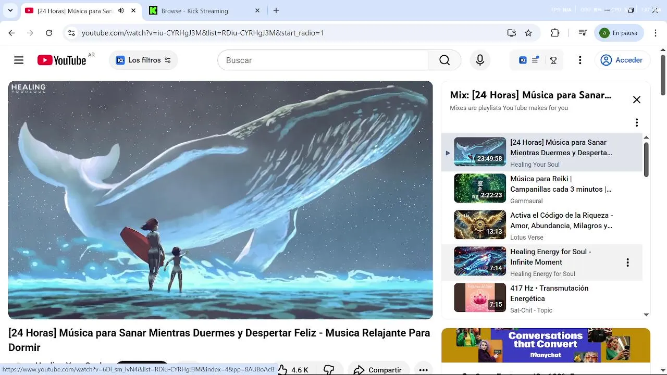Viewport: 667px width, 375px height.
Task: Open YouTube settings three-dot menu
Action: pos(580,60)
